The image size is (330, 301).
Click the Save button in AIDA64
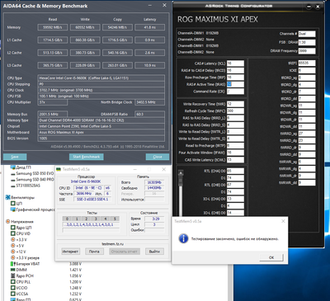pos(15,157)
